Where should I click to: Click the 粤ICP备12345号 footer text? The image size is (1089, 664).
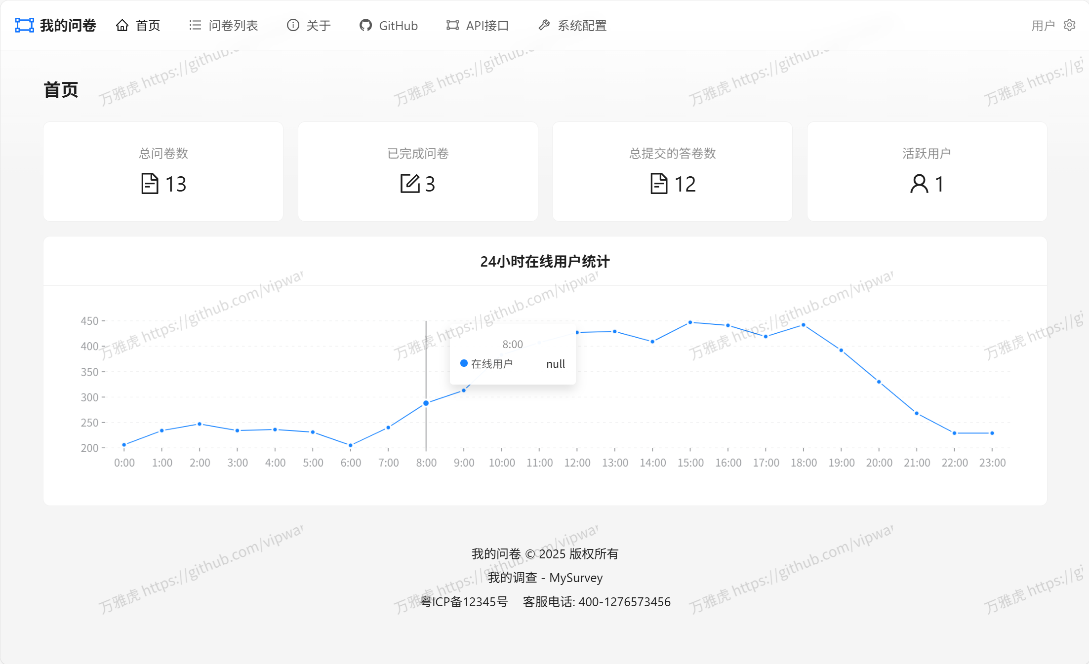[x=463, y=602]
